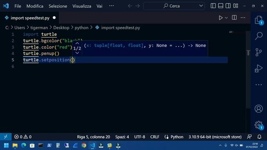Click line number 1 in gutter
This screenshot has width=267, height=150.
click(13, 34)
